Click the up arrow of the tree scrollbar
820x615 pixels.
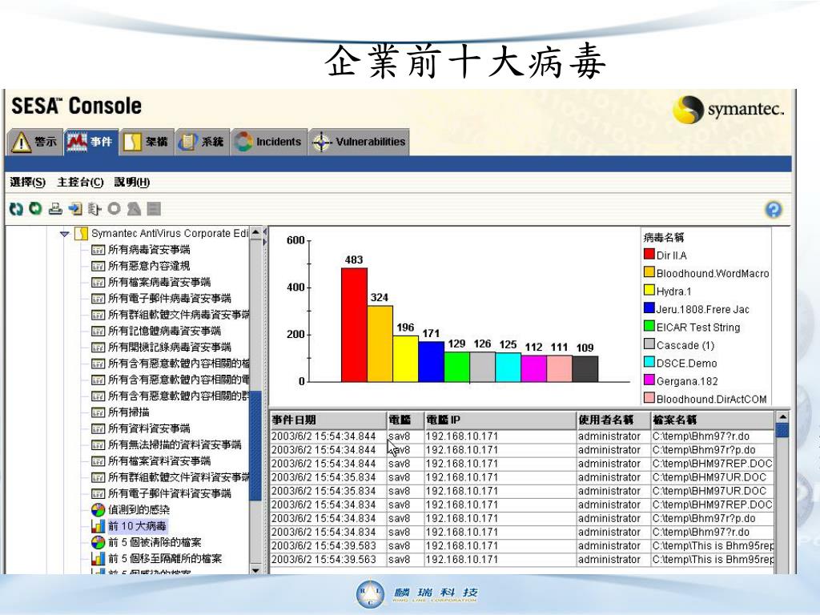coord(255,232)
